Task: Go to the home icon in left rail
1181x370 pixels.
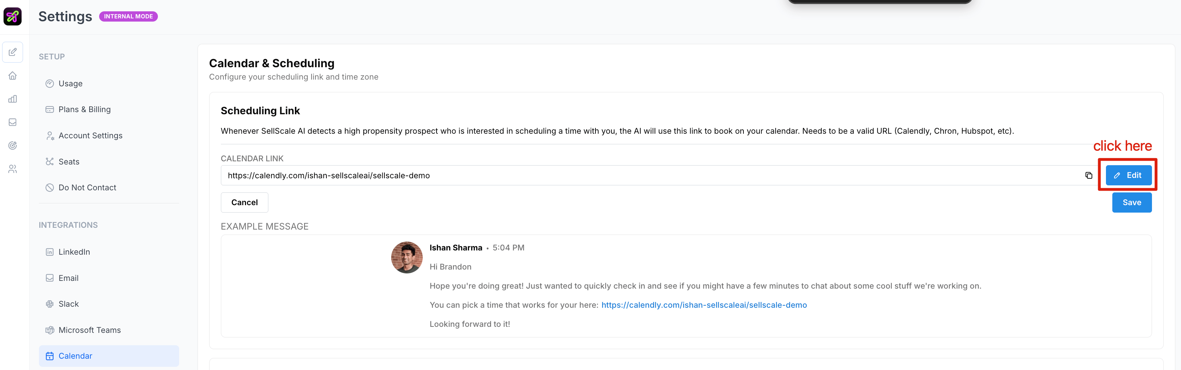Action: 13,76
